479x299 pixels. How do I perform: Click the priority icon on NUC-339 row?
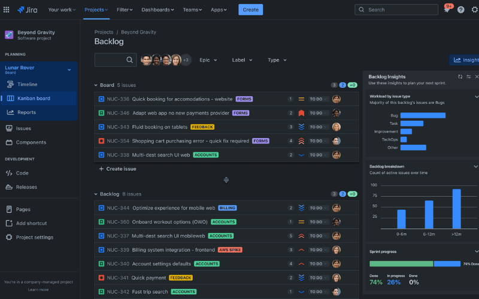pyautogui.click(x=301, y=250)
